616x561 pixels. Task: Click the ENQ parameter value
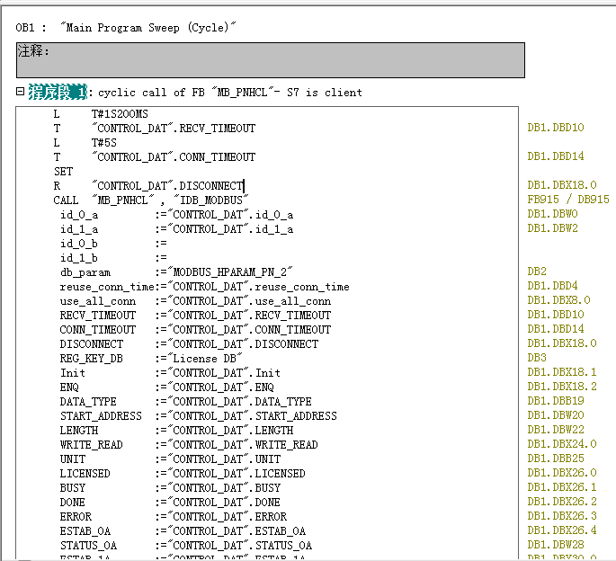[221, 387]
